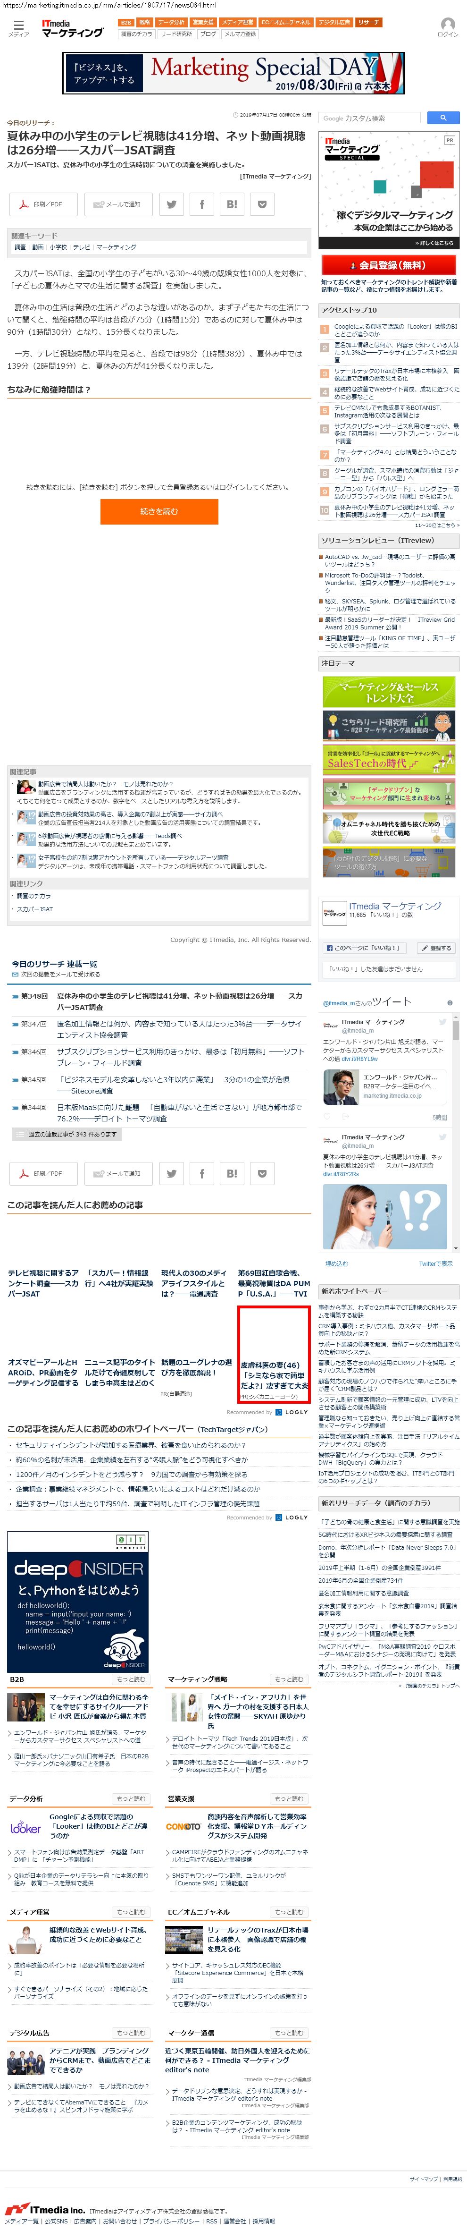
Task: Click もっと読む in the B2B section
Action: pyautogui.click(x=131, y=1679)
